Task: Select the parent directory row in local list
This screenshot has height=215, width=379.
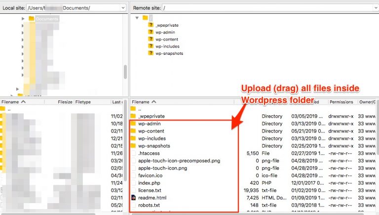Action: click(x=62, y=109)
